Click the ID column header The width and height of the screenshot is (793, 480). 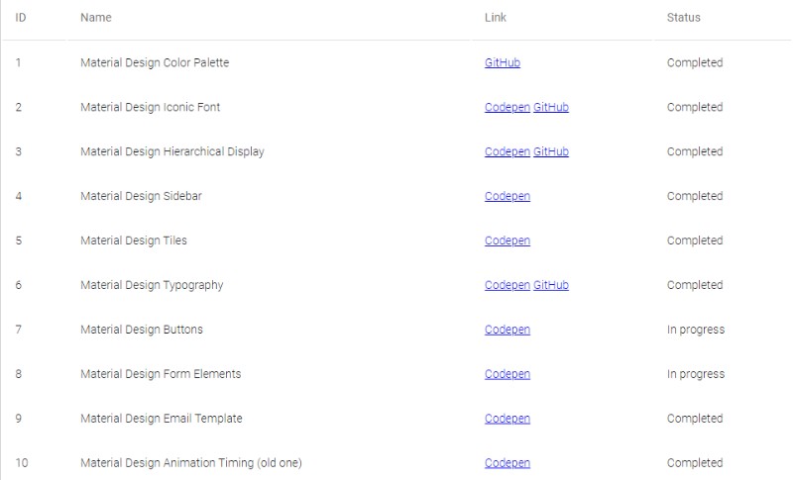click(x=21, y=17)
